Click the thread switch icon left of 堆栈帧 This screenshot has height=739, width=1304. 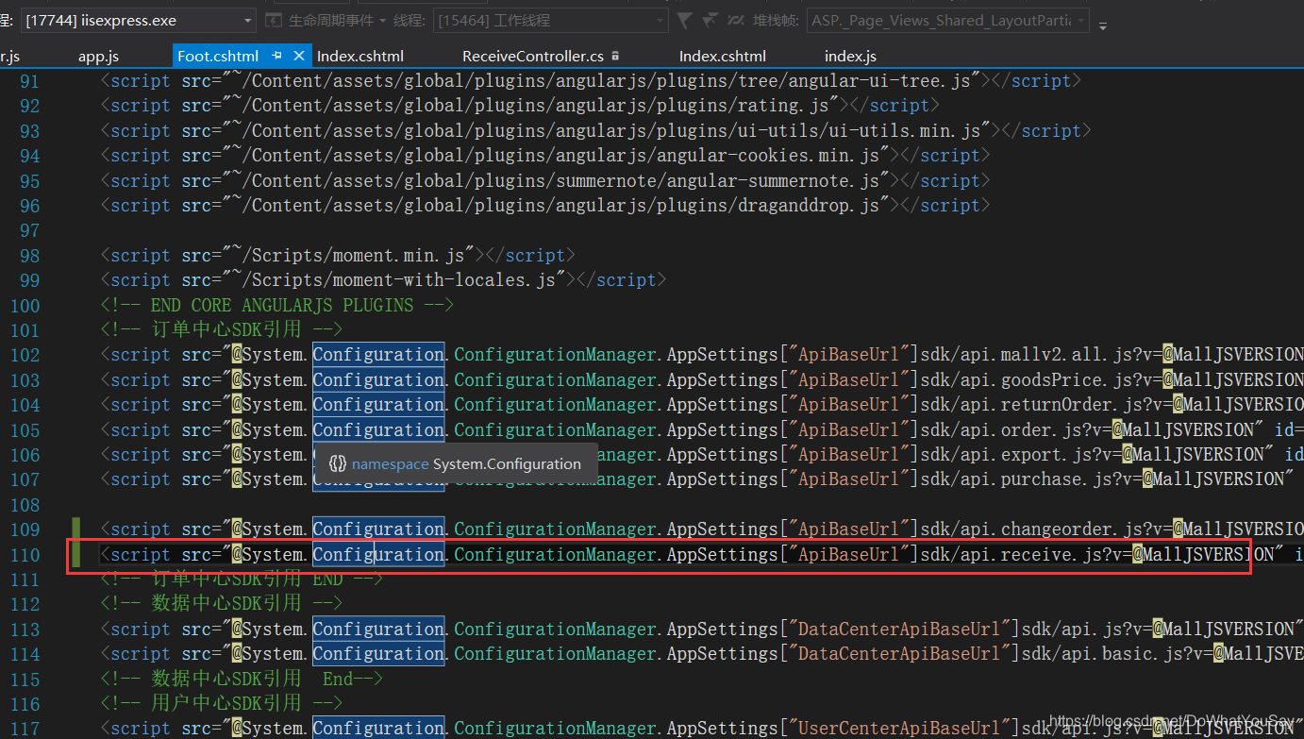point(734,20)
